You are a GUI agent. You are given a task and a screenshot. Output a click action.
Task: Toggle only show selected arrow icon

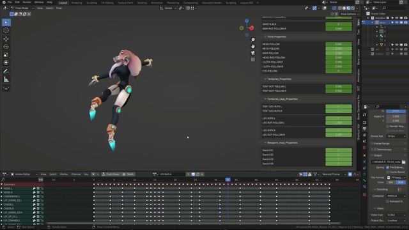301,174
